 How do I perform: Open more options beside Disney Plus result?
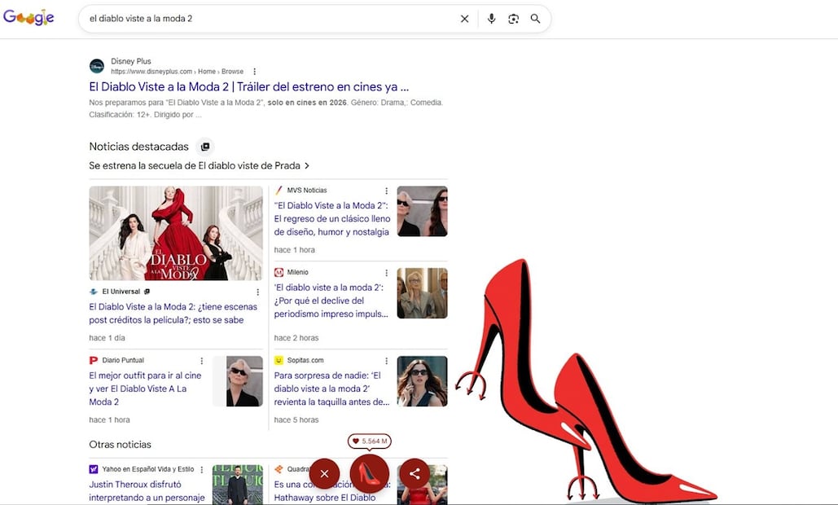(254, 72)
